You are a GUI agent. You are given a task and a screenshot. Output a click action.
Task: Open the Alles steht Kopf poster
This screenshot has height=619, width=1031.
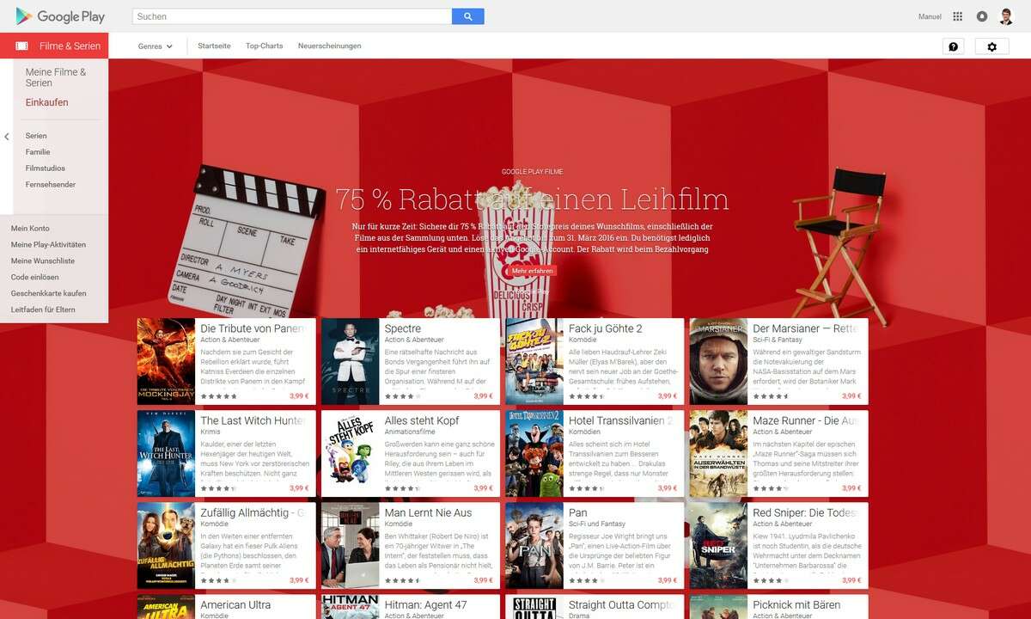coord(350,453)
